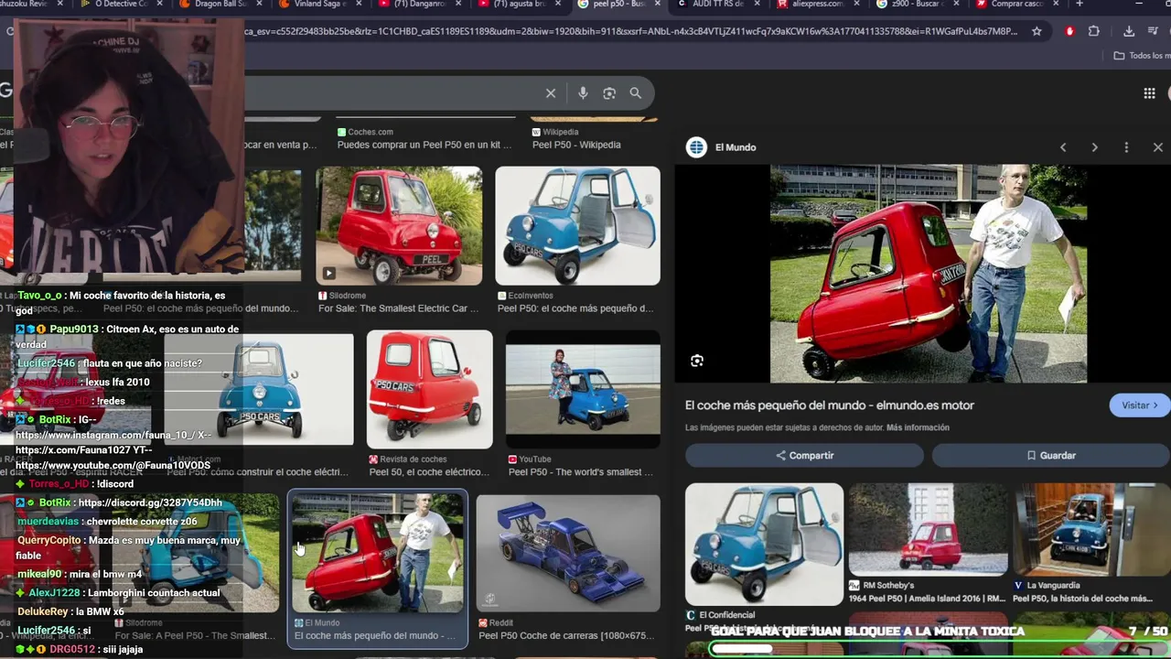The height and width of the screenshot is (659, 1171).
Task: Open the 'Peel P50 - Wikipedia' caption link
Action: point(576,145)
